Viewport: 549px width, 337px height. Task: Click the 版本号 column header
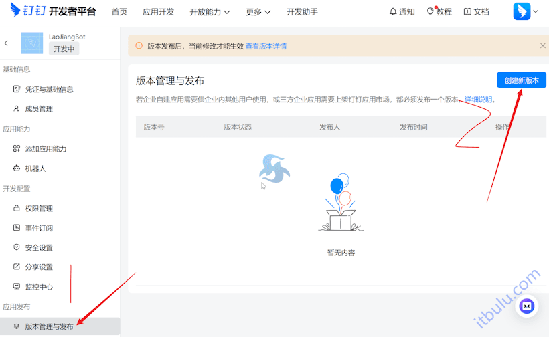coord(154,127)
